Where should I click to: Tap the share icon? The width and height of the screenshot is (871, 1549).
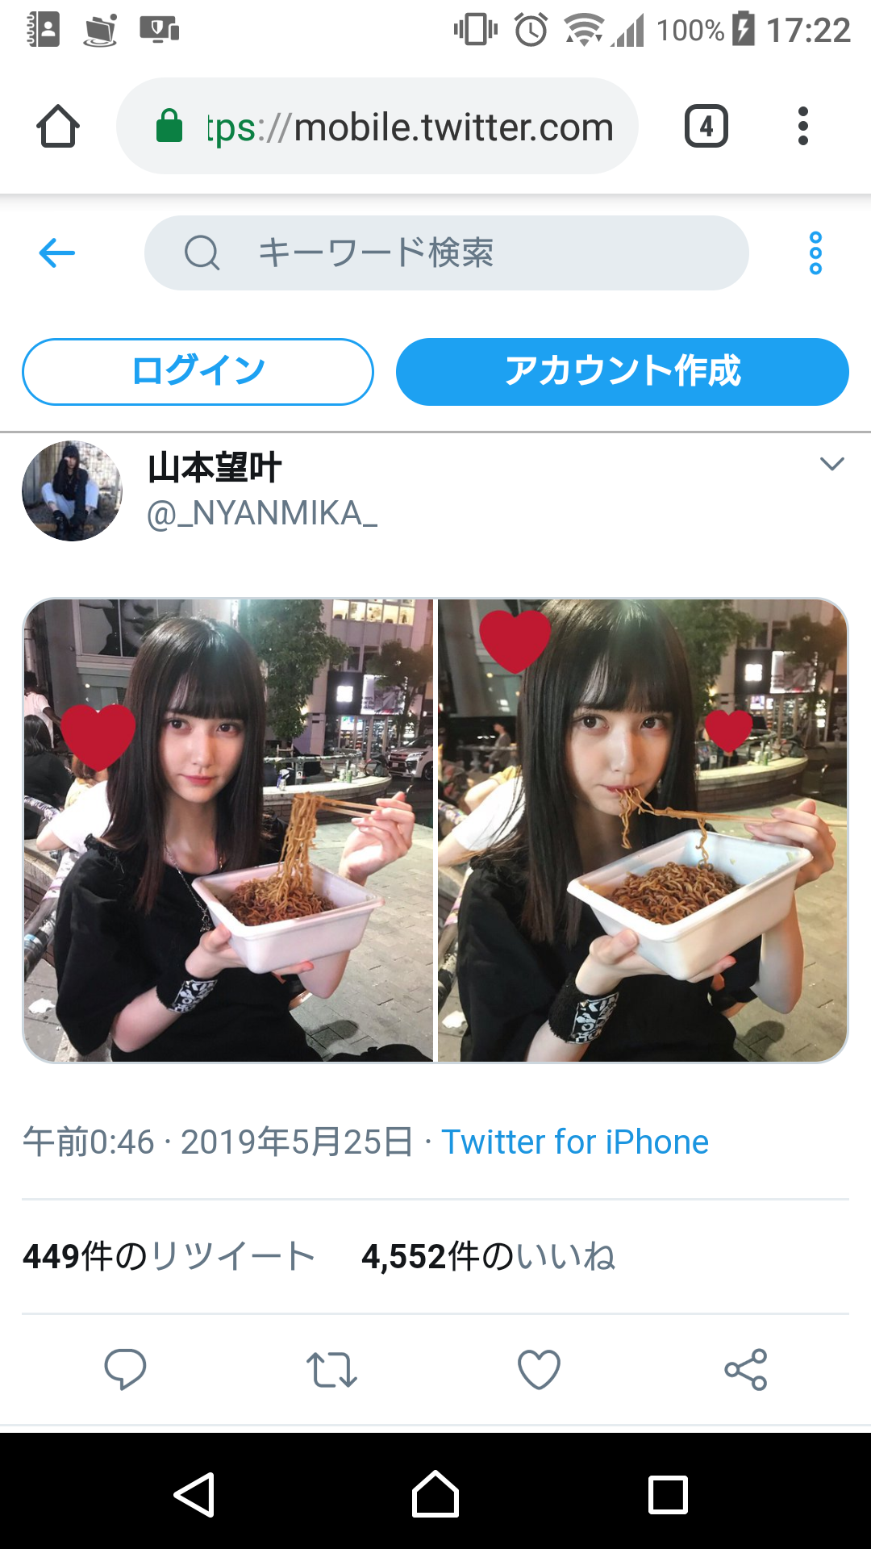[x=746, y=1369]
